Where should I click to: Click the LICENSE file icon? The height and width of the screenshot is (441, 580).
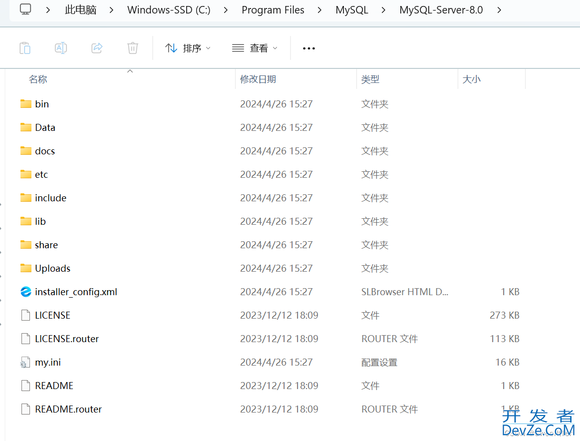tap(25, 315)
